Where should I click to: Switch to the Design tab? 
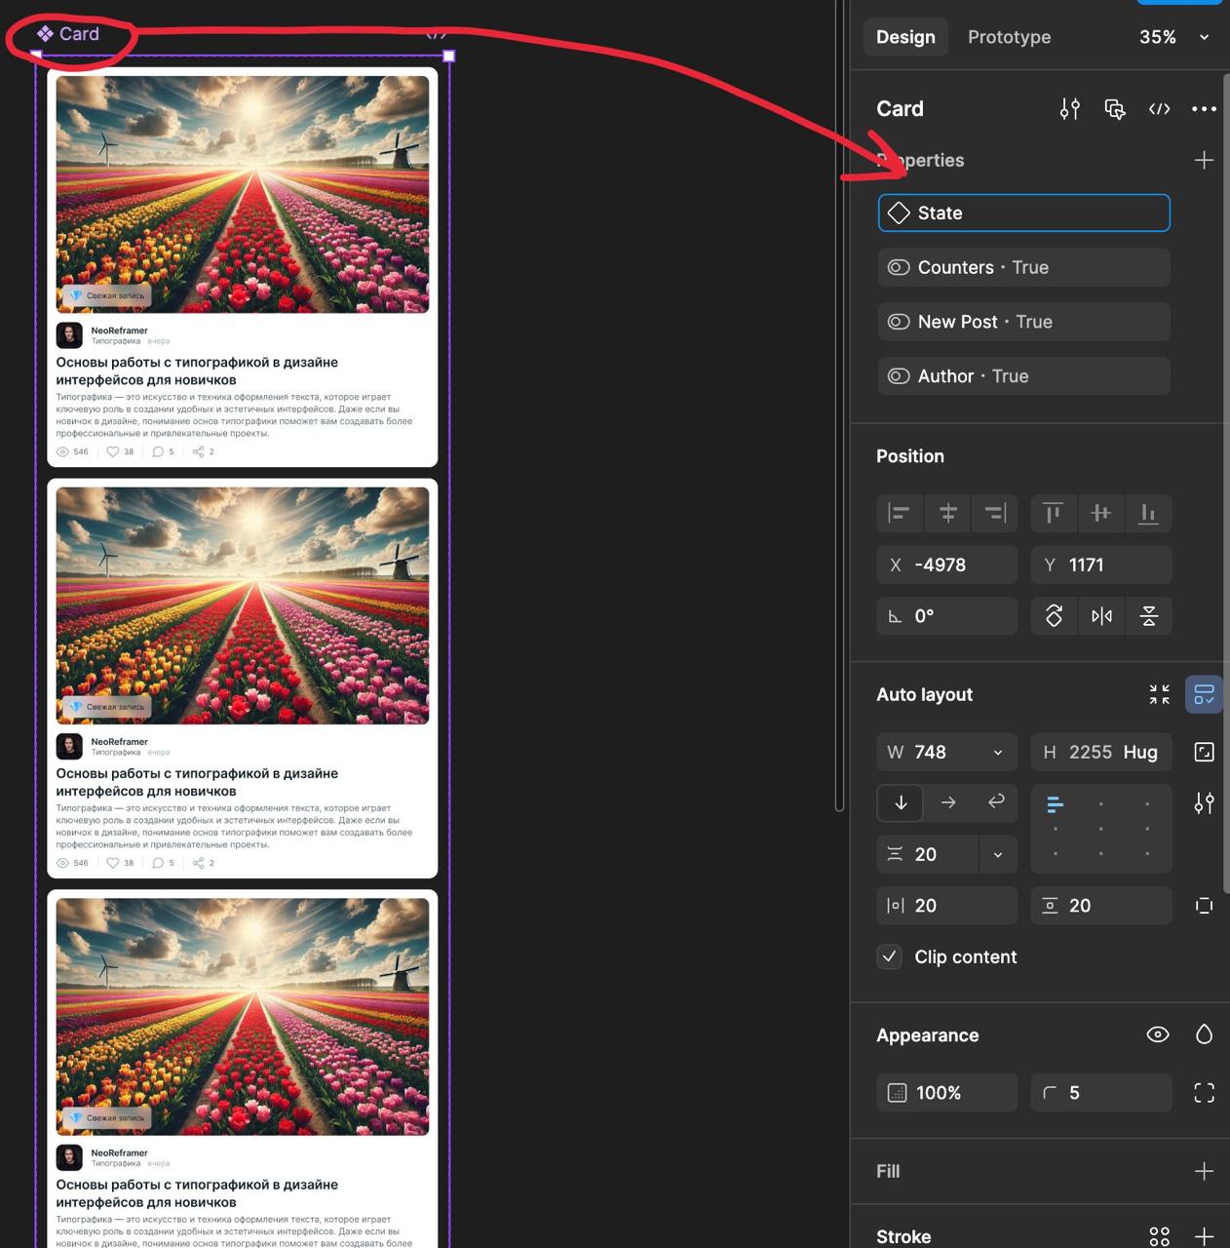coord(905,37)
